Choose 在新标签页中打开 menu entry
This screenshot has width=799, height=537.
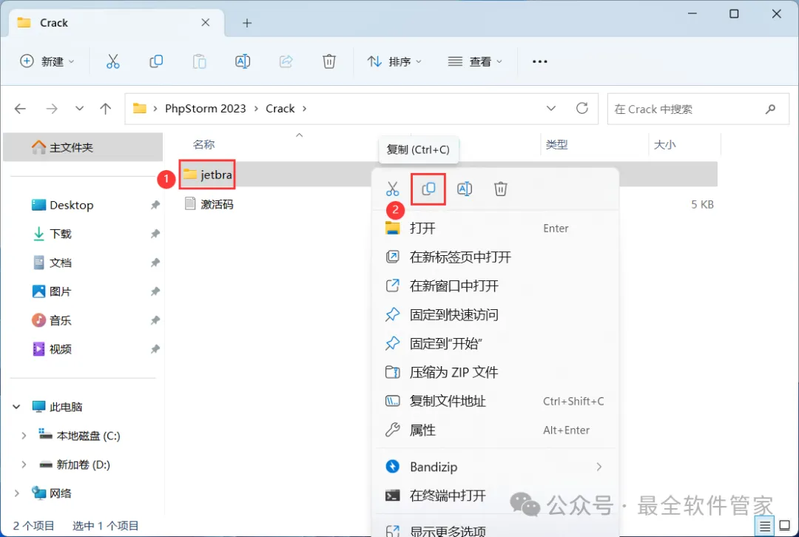(x=495, y=257)
